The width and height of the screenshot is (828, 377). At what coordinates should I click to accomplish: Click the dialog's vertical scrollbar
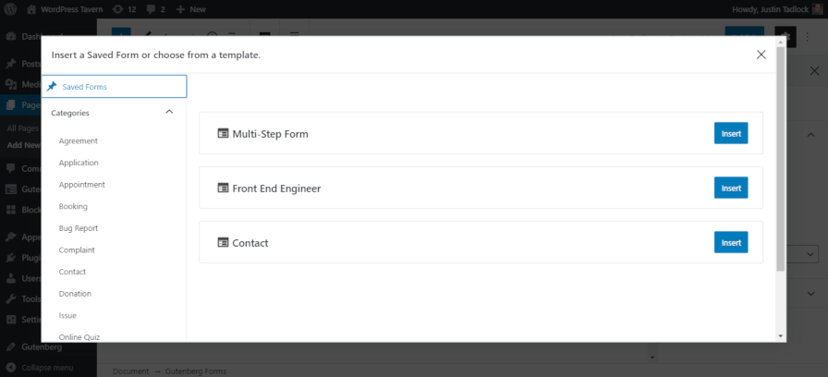781,166
